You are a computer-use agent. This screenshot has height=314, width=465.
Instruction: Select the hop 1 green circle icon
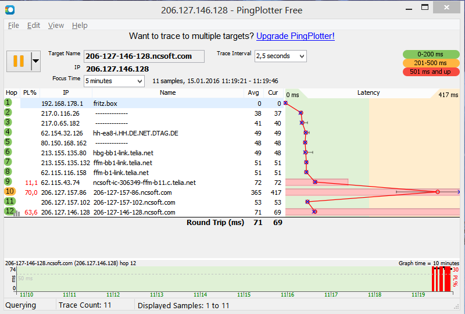(x=8, y=103)
